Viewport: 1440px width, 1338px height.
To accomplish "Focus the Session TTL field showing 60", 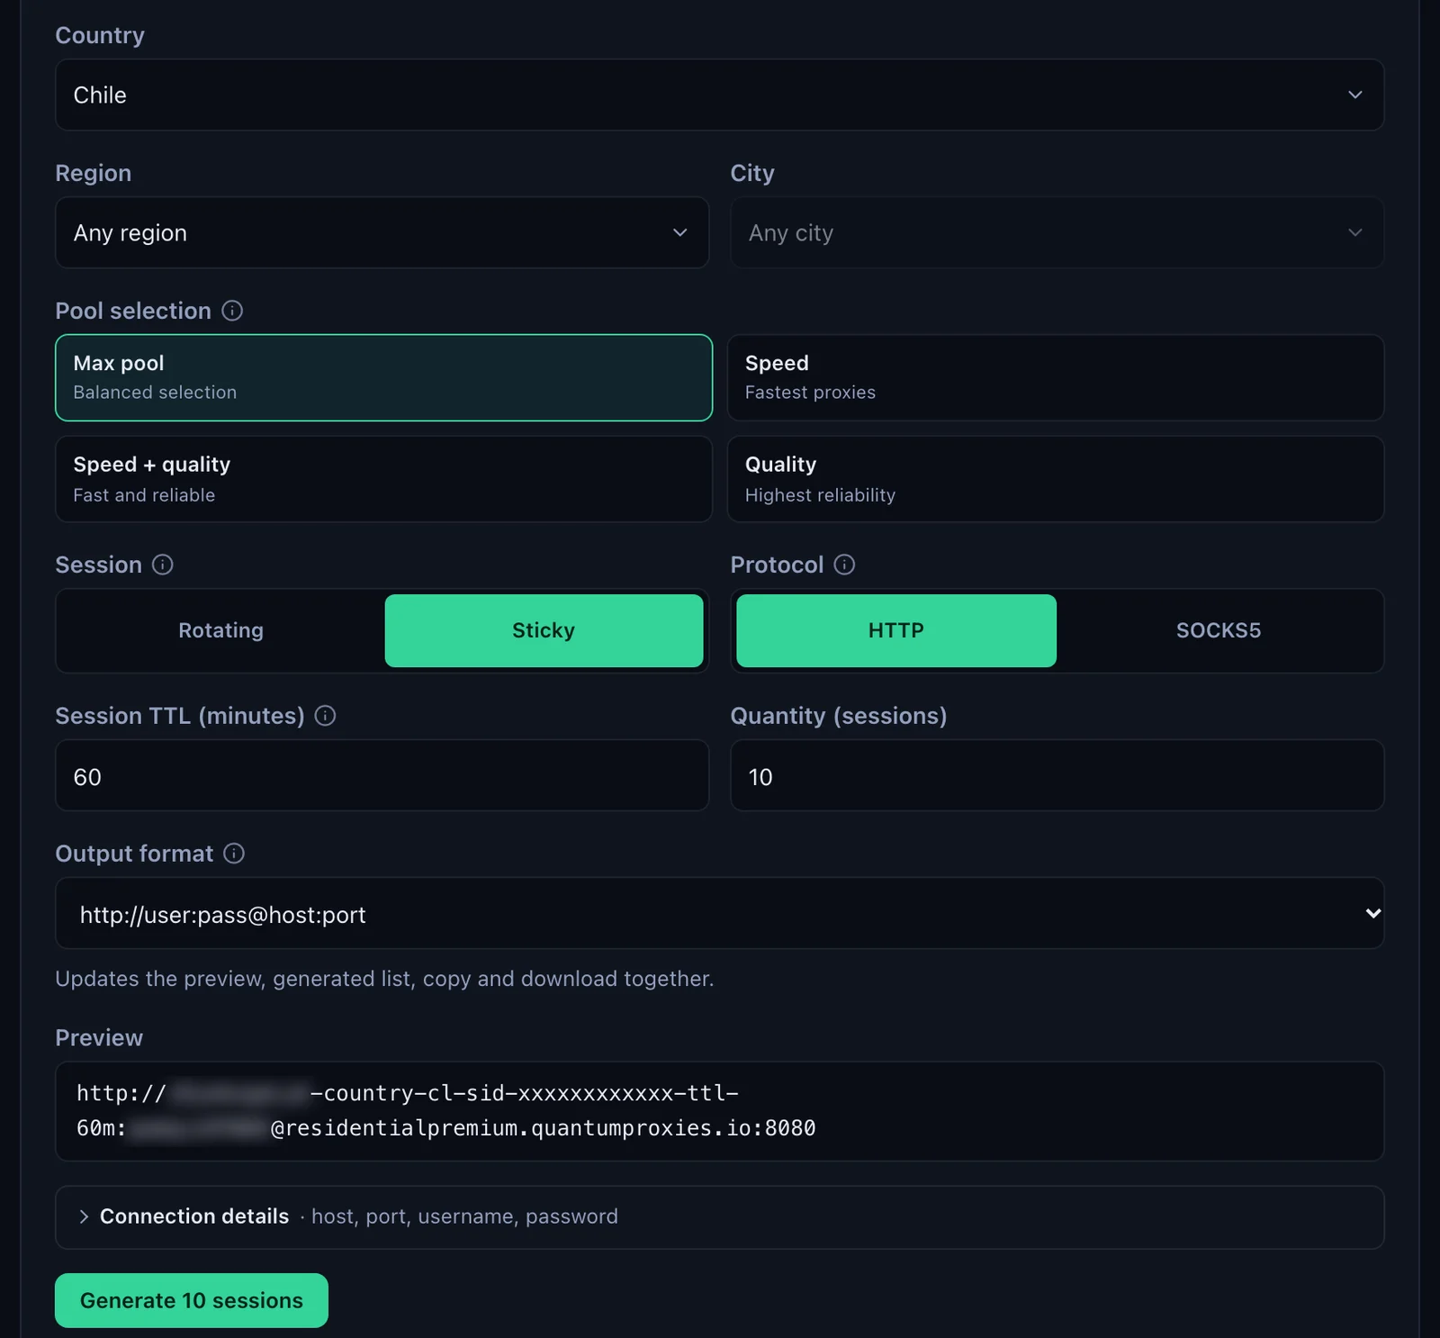I will click(x=382, y=775).
